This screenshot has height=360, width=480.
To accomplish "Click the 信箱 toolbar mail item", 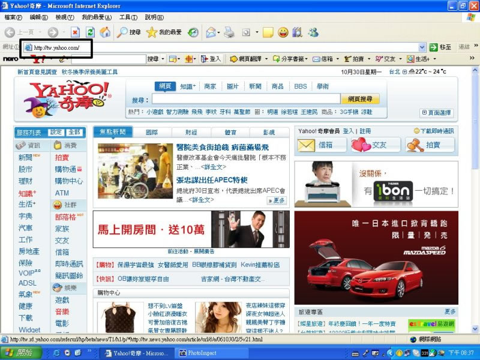I will click(x=323, y=59).
